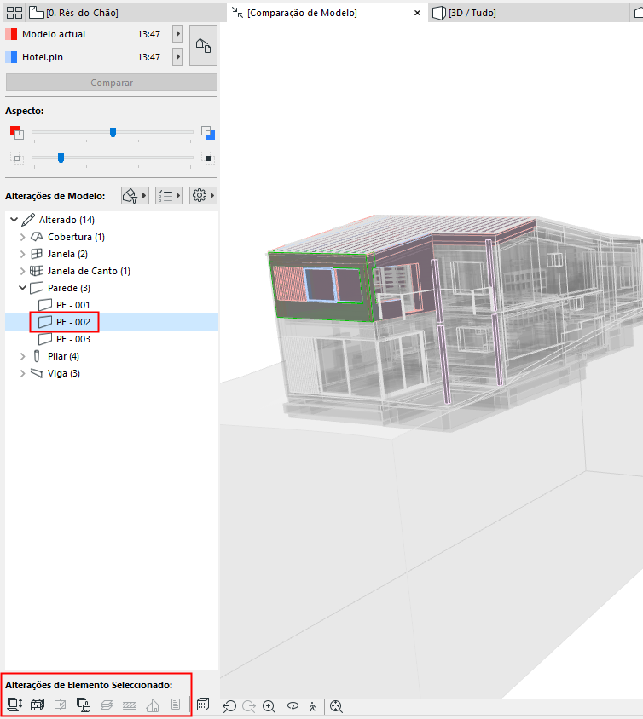
Task: Click the 3D box view icon
Action: pyautogui.click(x=203, y=705)
